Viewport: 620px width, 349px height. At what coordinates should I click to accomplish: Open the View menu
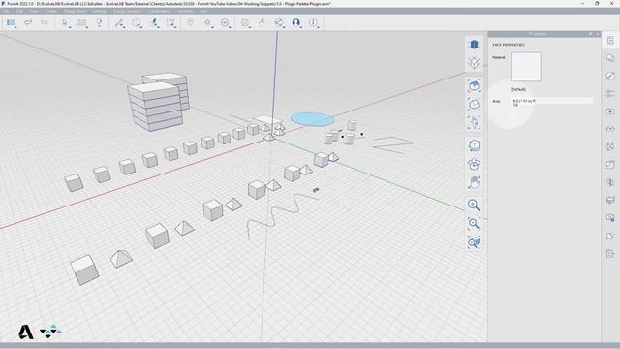[x=35, y=11]
